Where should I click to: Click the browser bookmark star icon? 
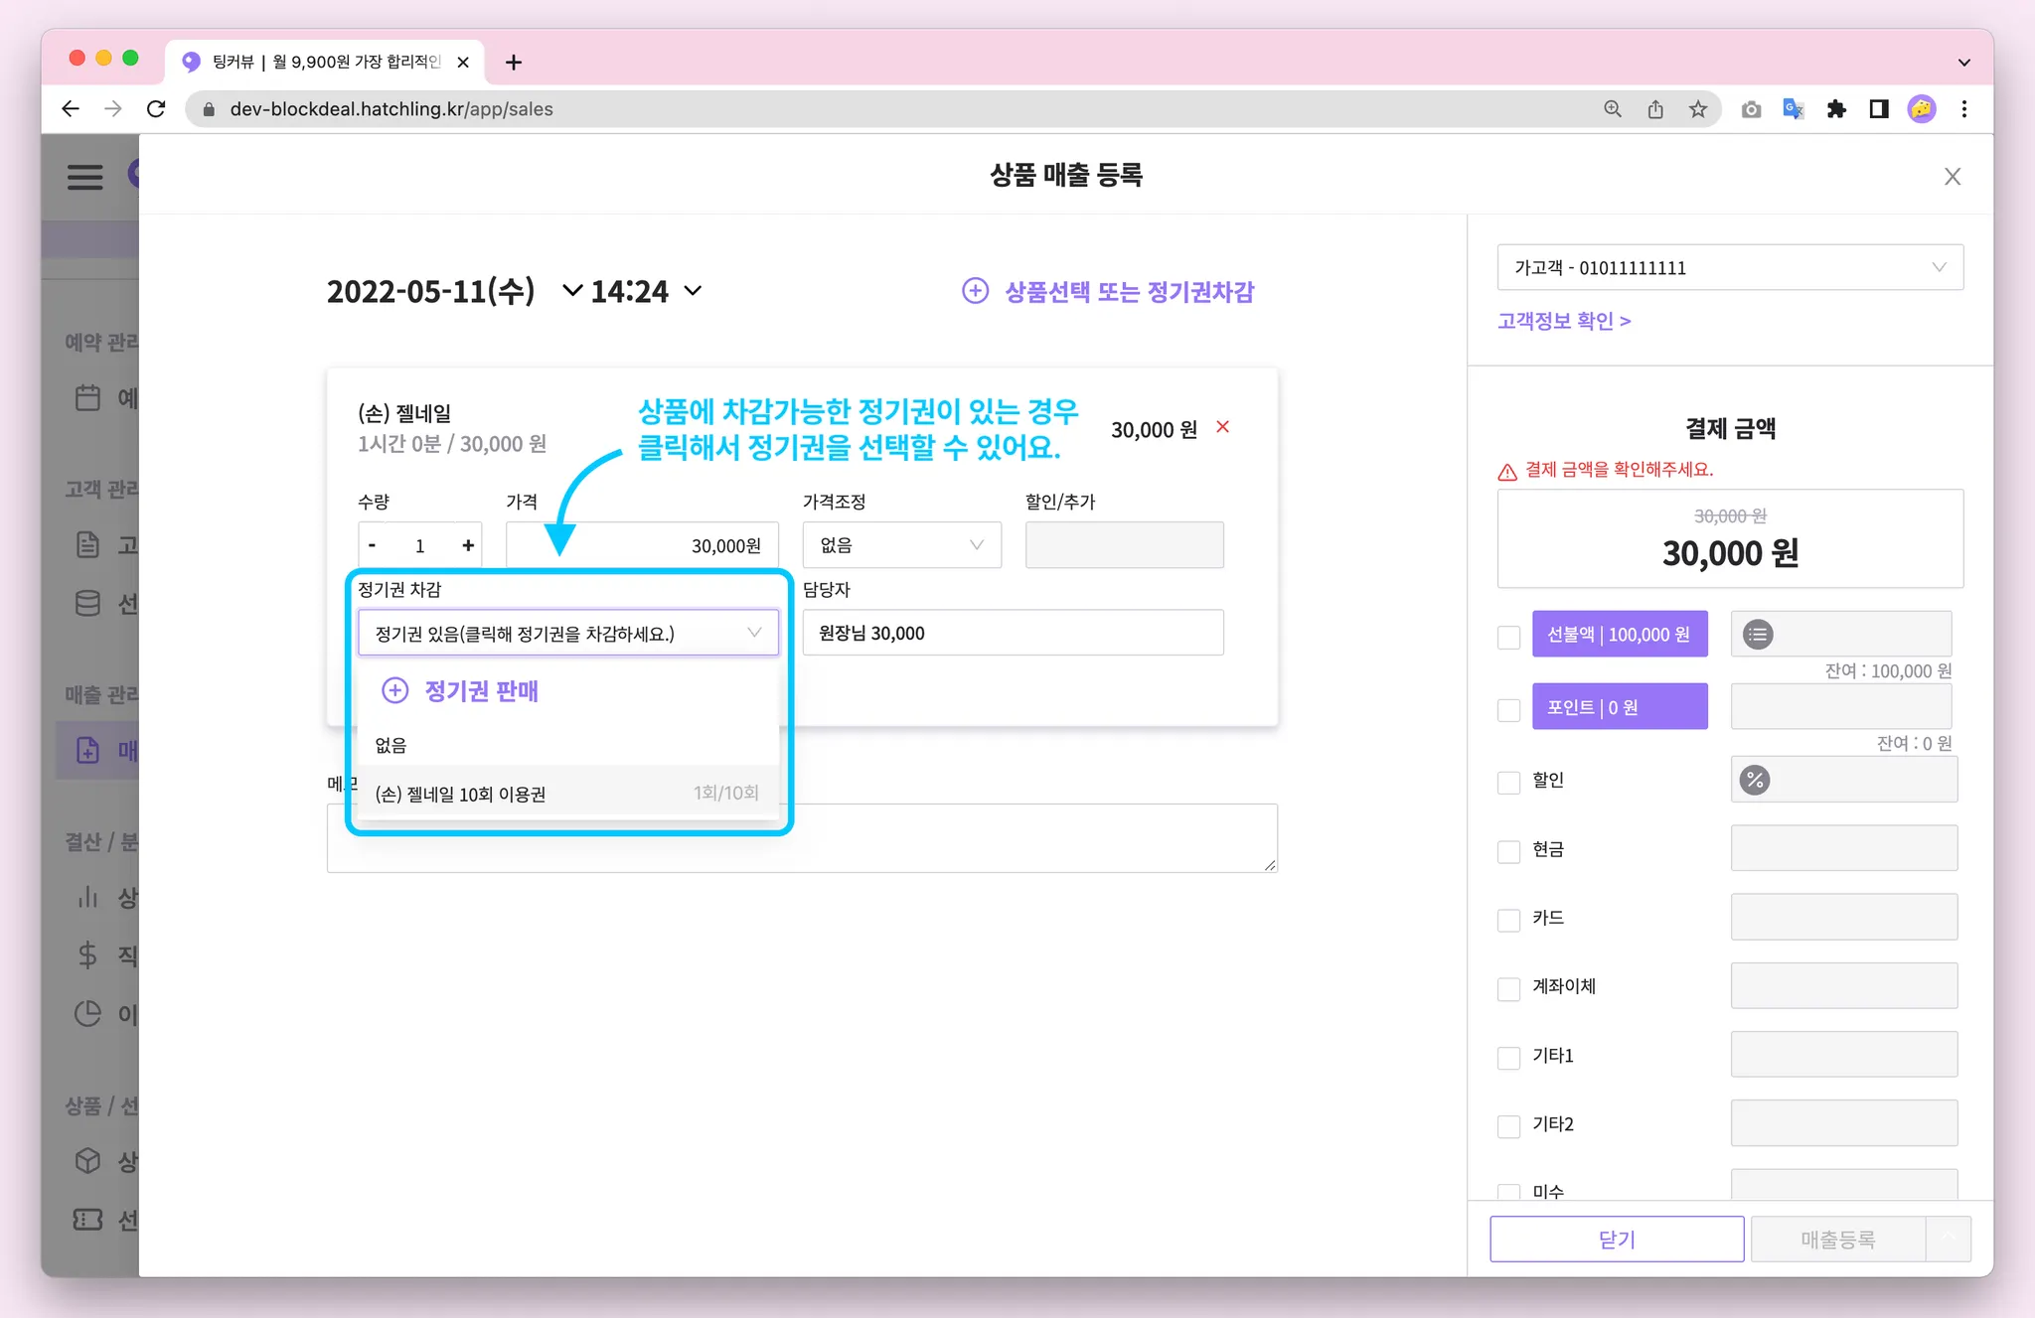(1698, 109)
